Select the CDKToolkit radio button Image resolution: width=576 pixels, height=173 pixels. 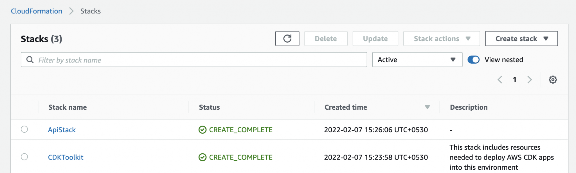(x=24, y=157)
